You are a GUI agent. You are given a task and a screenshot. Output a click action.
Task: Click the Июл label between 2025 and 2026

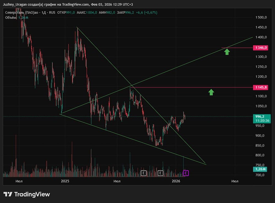pos(117,181)
